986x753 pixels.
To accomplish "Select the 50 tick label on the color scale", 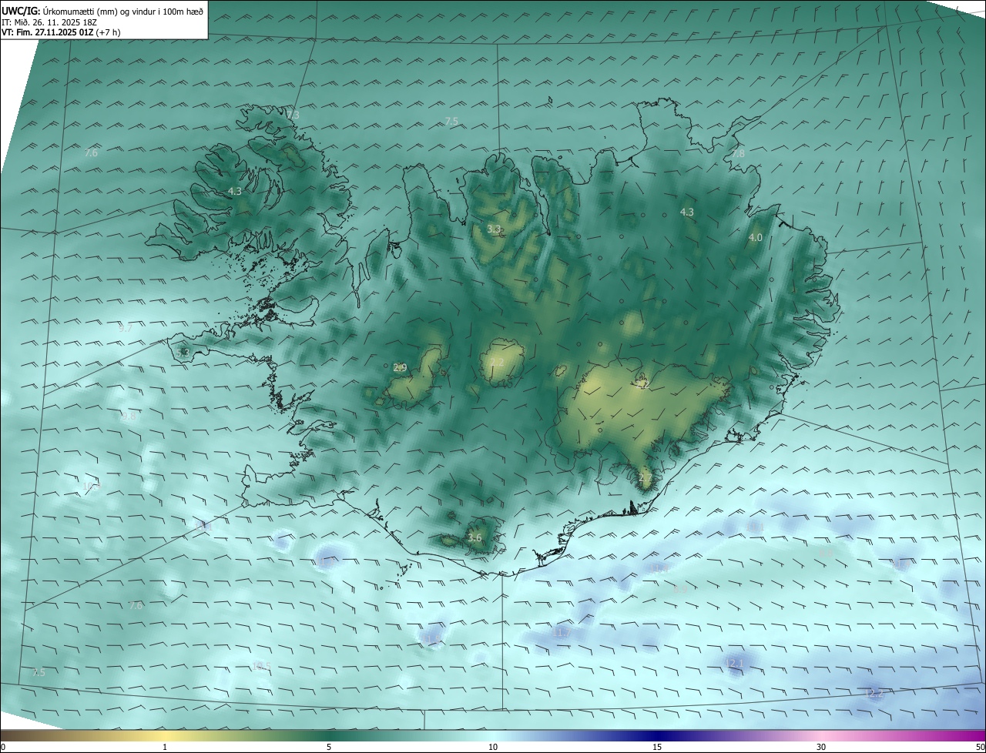I will [x=980, y=747].
